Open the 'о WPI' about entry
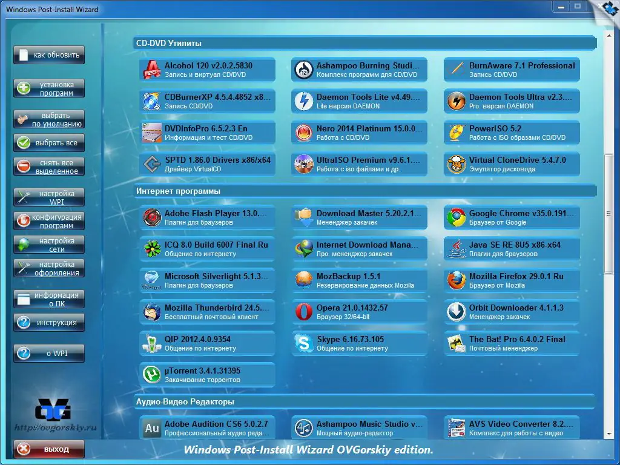 (49, 354)
